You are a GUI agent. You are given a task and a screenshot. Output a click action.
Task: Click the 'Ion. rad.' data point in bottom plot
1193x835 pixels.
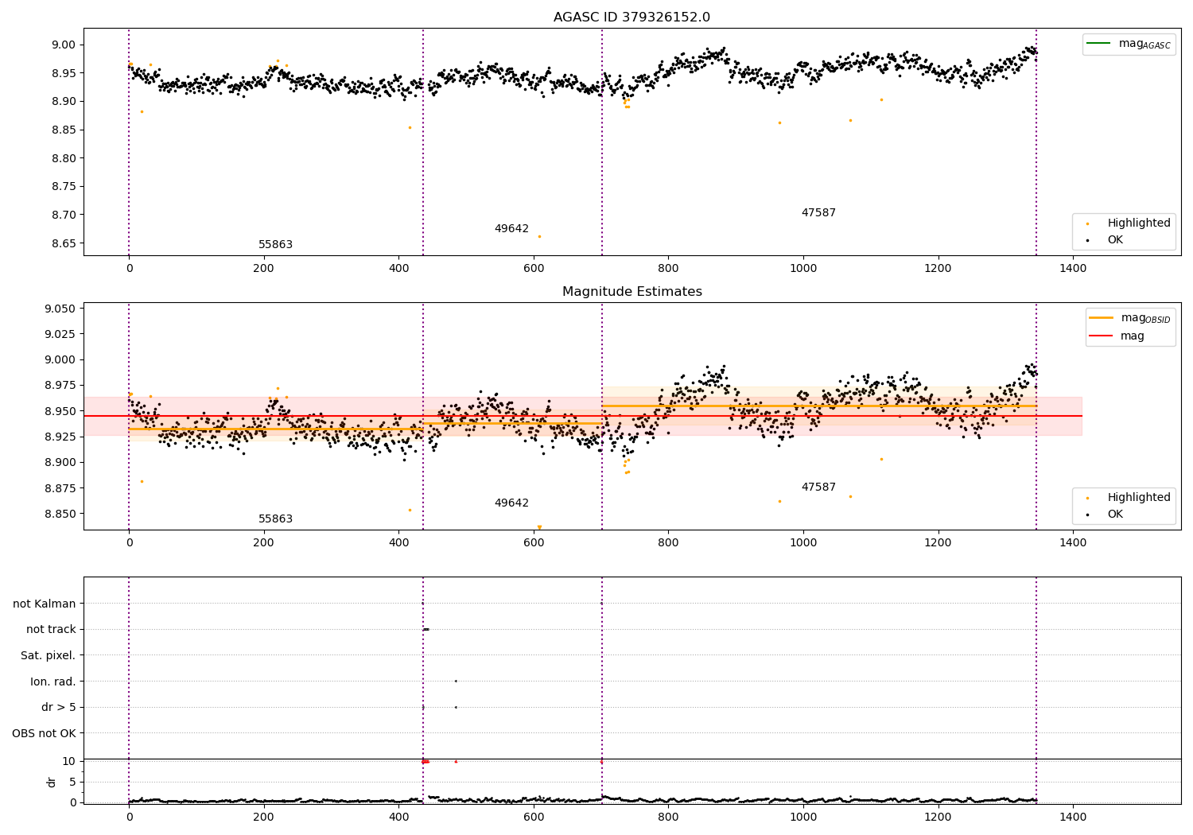(456, 681)
